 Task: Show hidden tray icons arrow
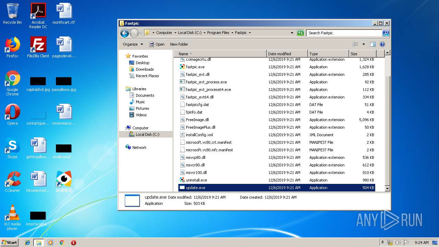point(383,243)
